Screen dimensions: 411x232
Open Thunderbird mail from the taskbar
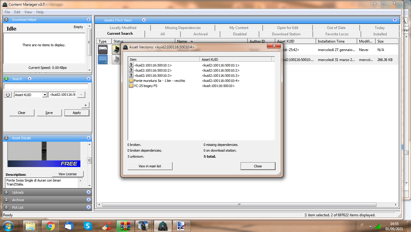69,226
